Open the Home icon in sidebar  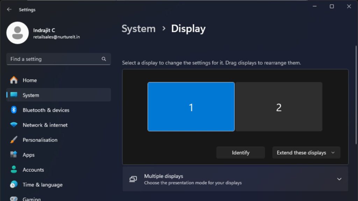(14, 80)
